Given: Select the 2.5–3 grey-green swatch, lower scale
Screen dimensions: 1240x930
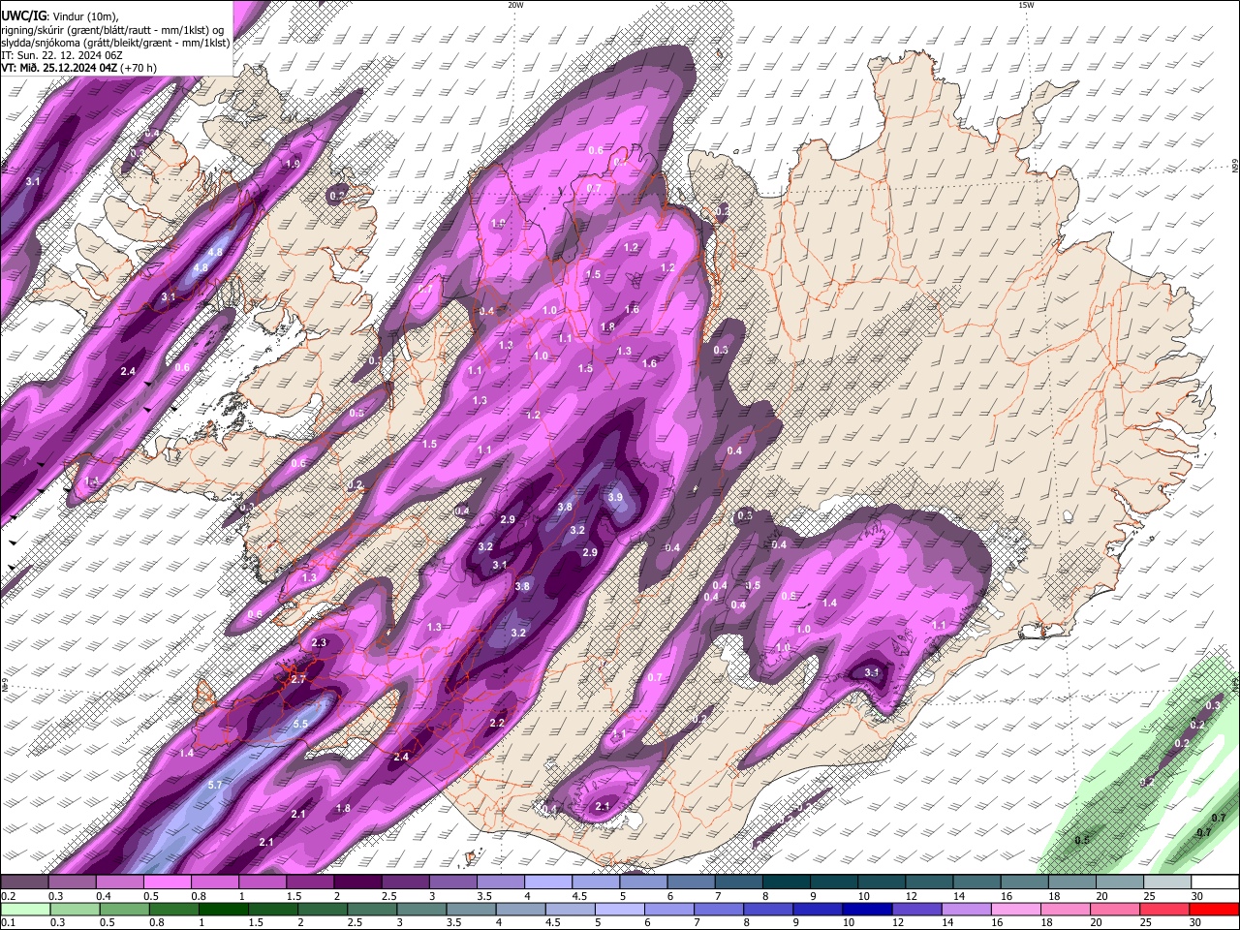Looking at the screenshot, I should [373, 909].
